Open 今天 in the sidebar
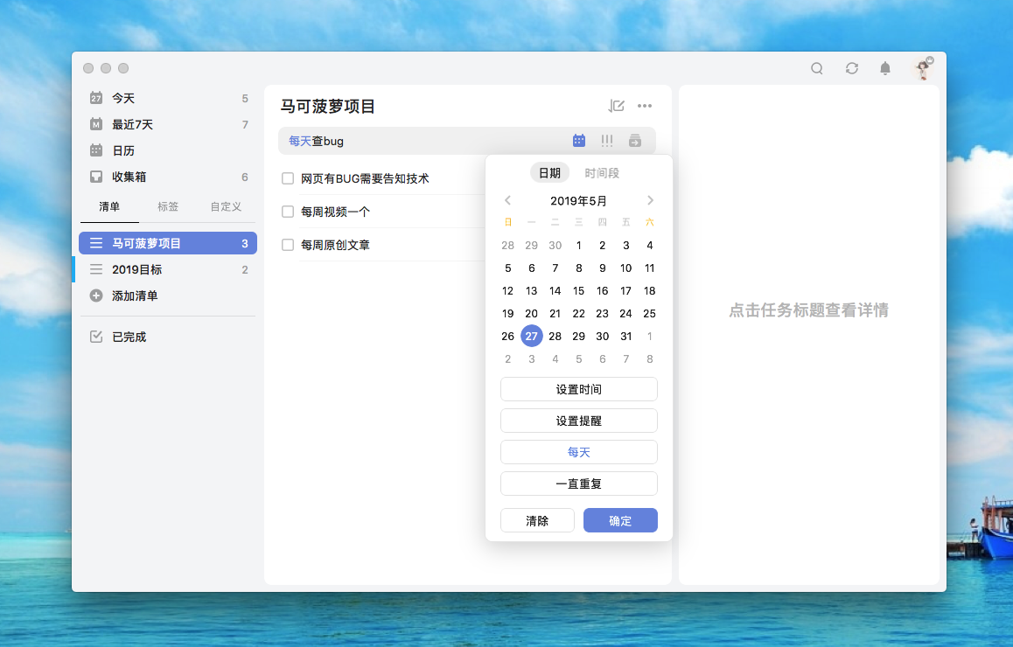The height and width of the screenshot is (647, 1013). (169, 98)
